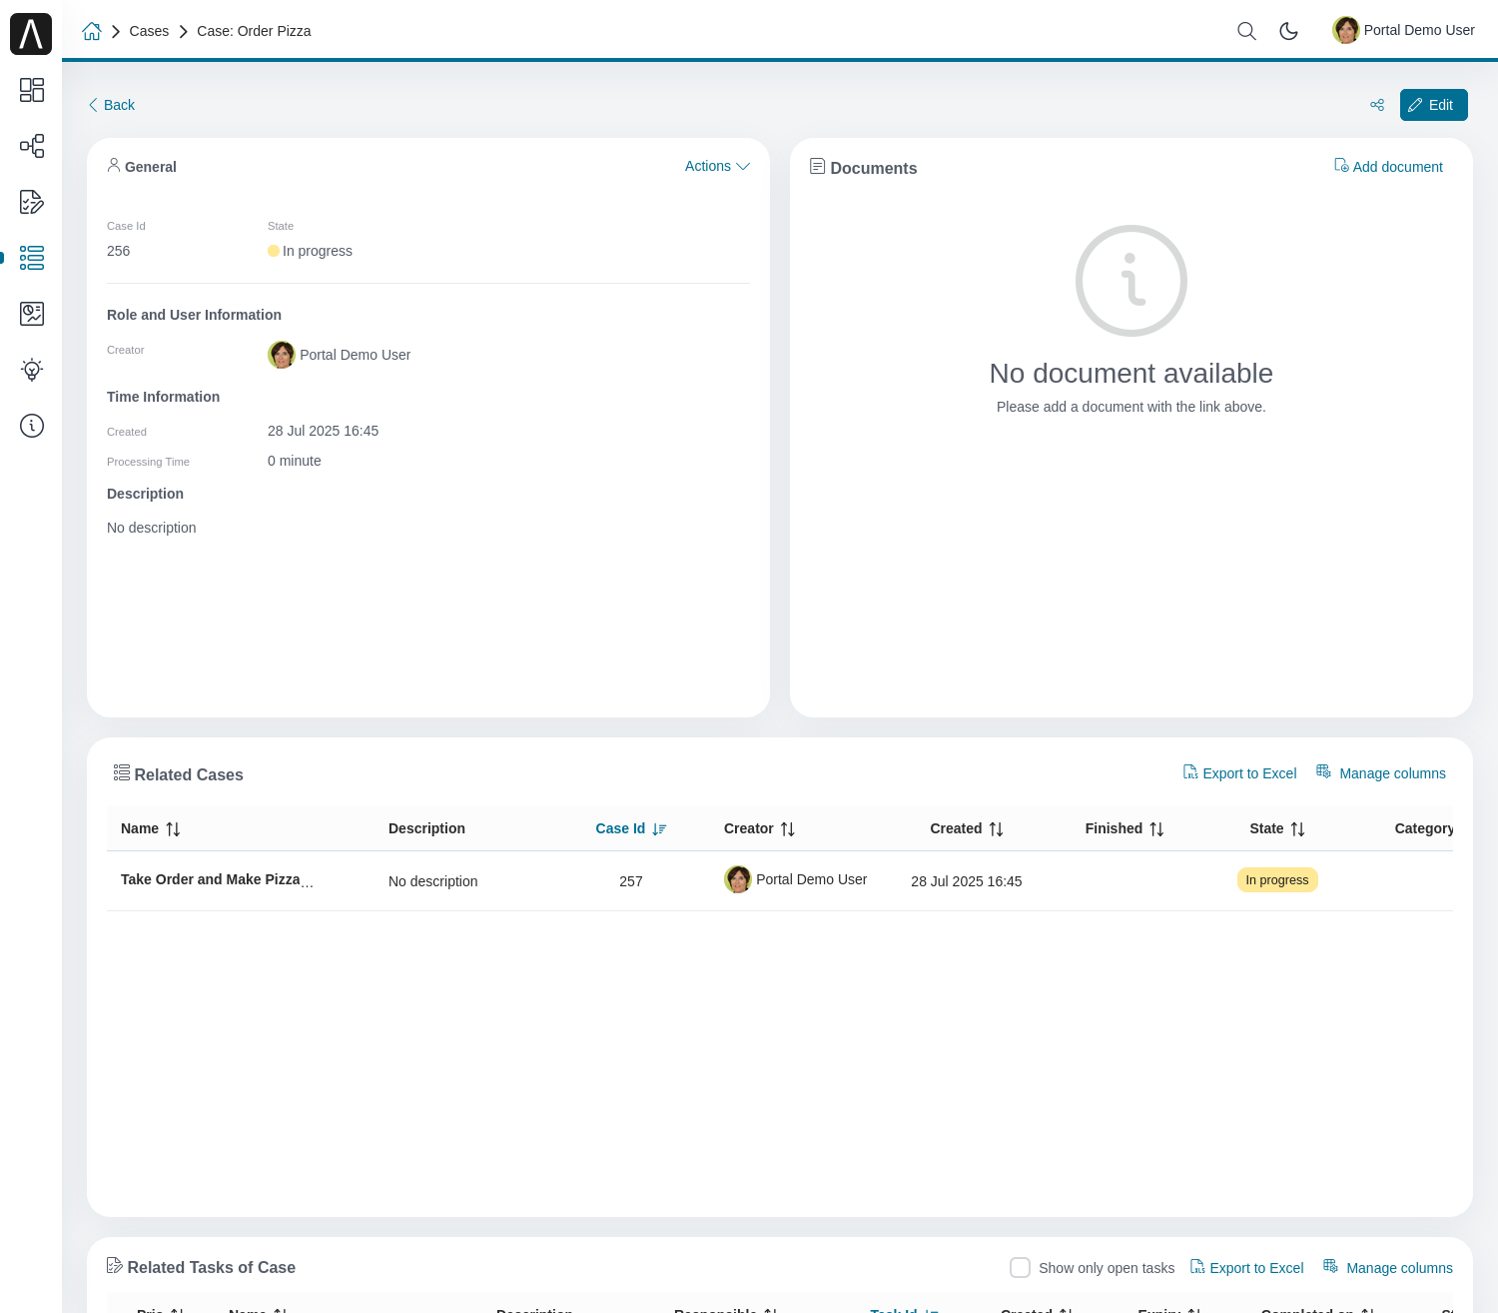
Task: Open Dashboard from the sidebar
Action: point(32,90)
